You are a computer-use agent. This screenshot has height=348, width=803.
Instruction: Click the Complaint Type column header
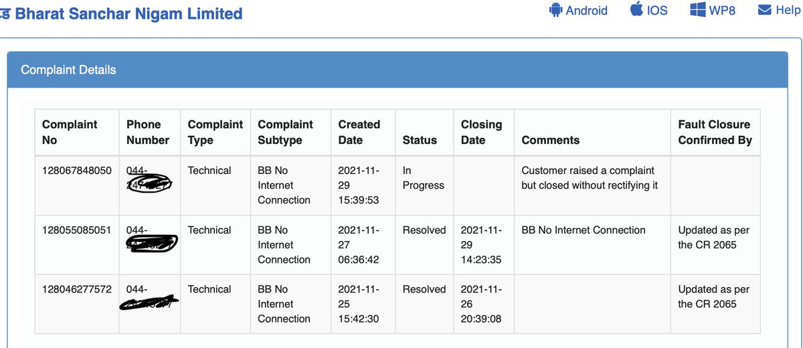pyautogui.click(x=215, y=133)
